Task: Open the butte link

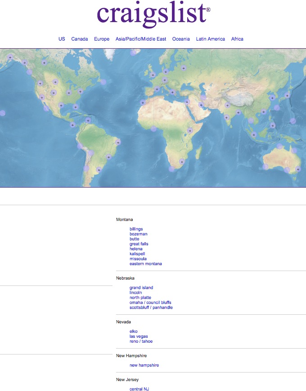Action: click(135, 239)
